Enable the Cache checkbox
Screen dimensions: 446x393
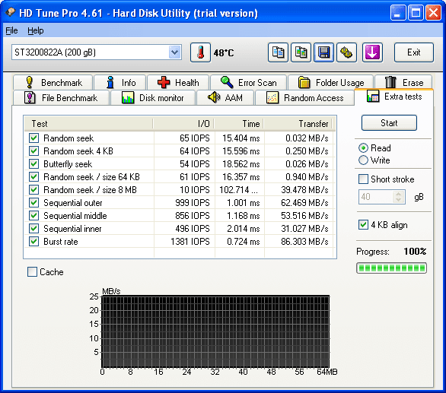pos(32,271)
